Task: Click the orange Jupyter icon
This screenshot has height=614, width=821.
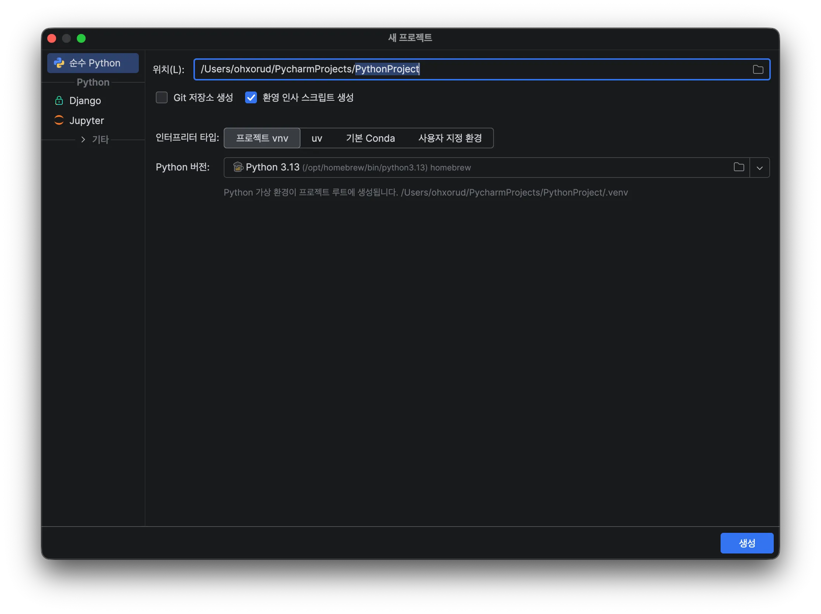Action: pos(59,120)
